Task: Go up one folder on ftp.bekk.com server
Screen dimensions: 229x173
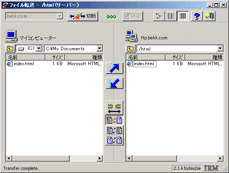Action: [130, 48]
